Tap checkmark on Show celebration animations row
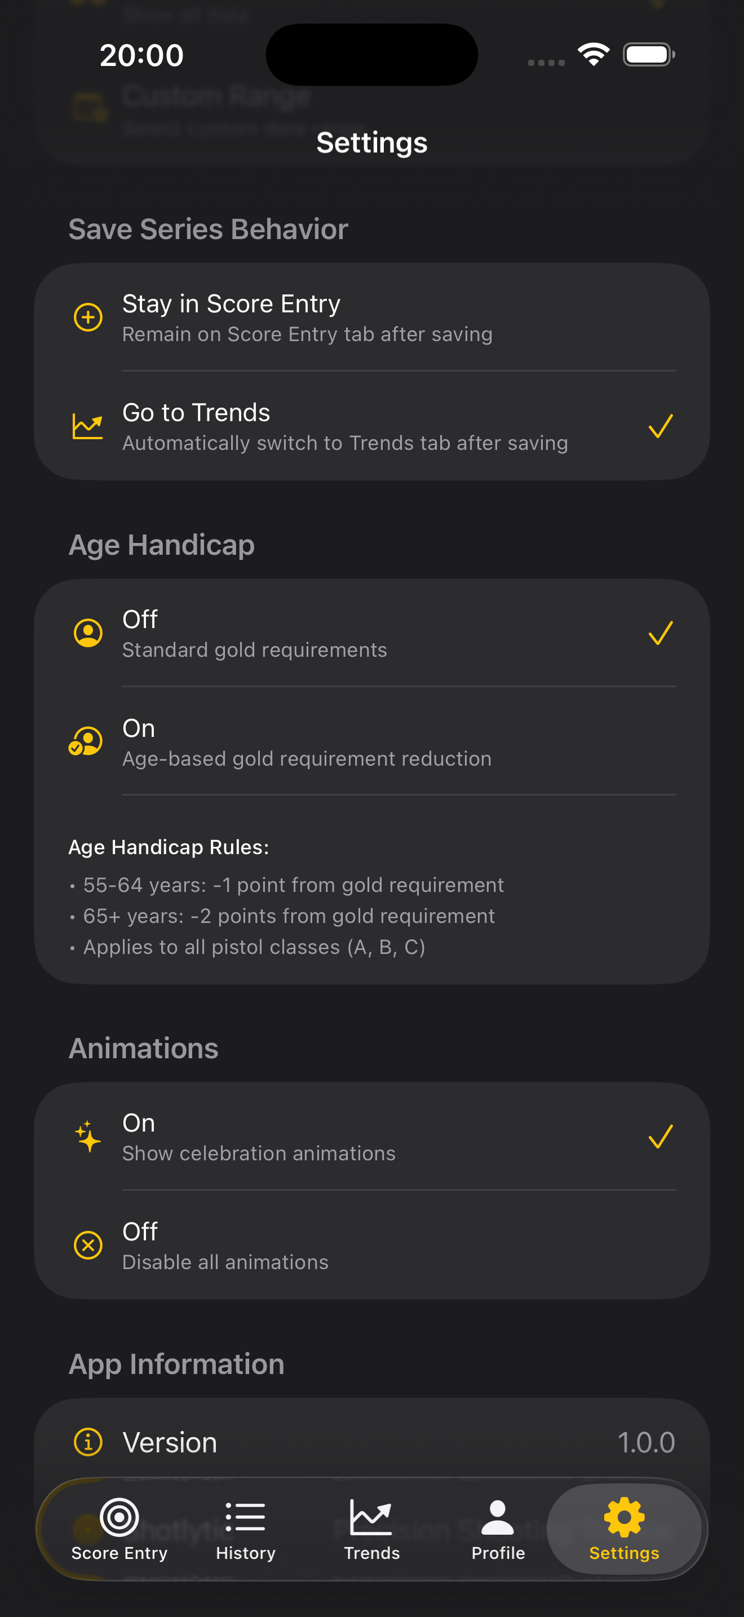744x1617 pixels. tap(661, 1136)
